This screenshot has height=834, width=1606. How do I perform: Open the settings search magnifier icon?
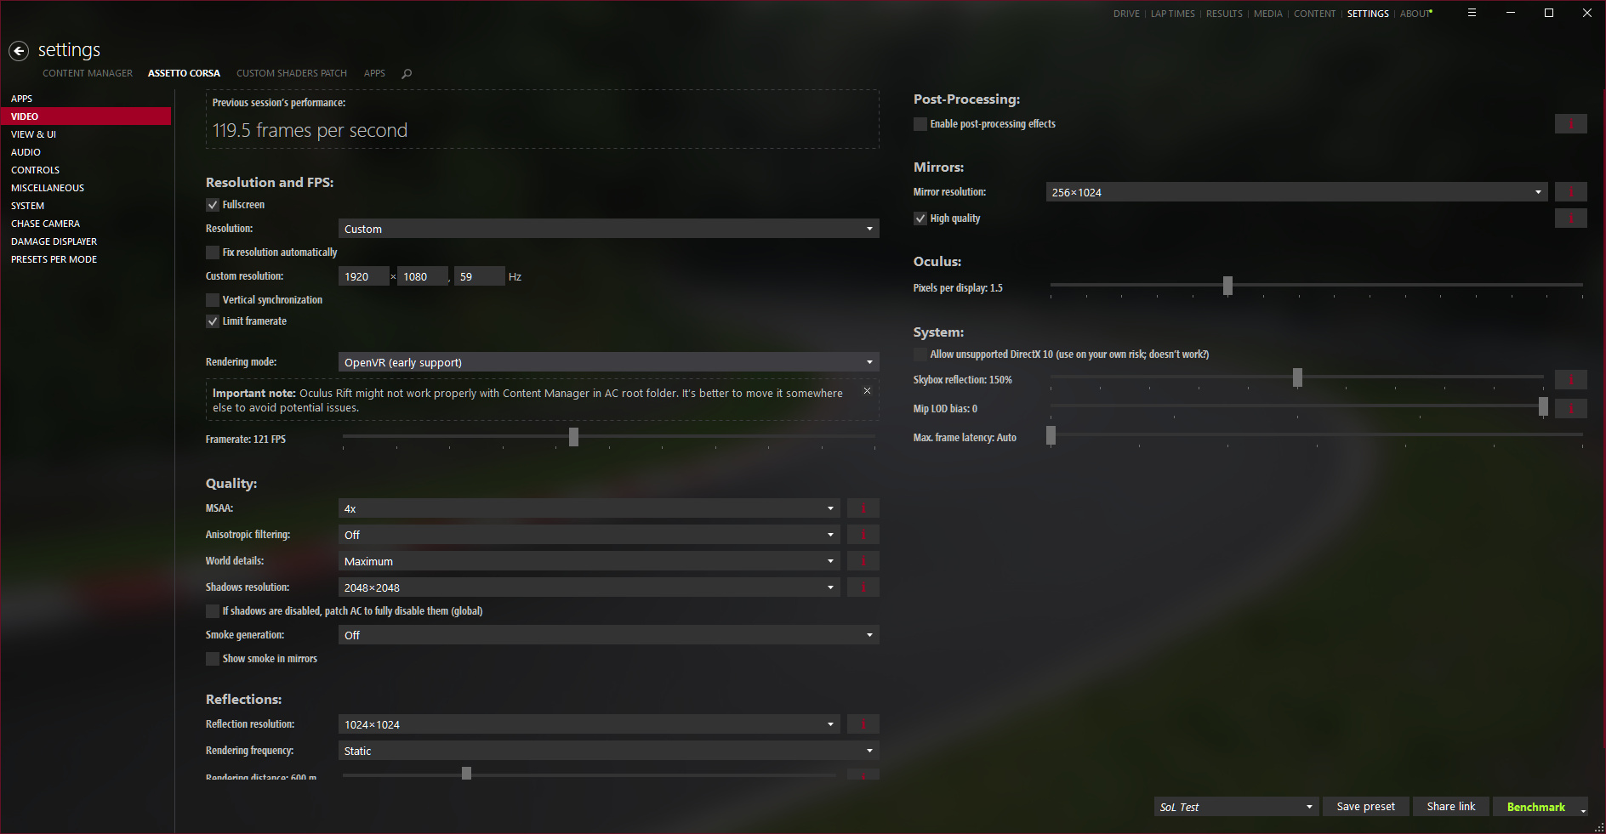[407, 74]
